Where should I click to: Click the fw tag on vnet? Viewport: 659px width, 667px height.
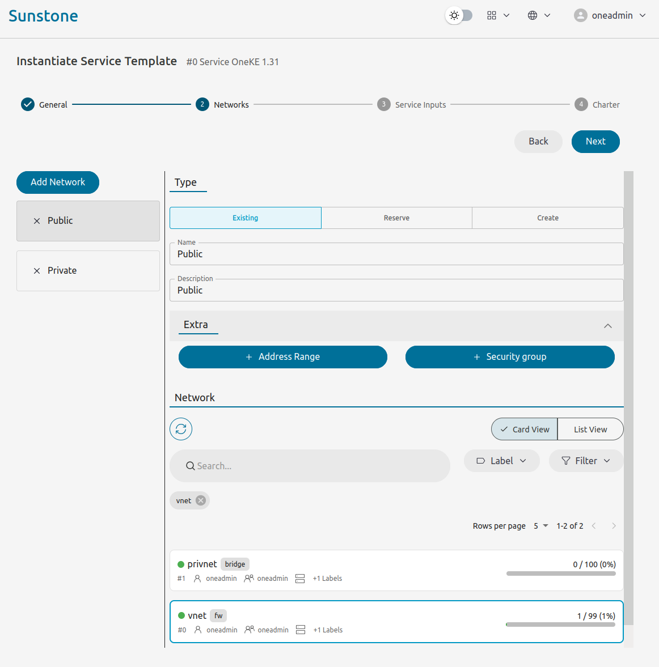coord(218,615)
